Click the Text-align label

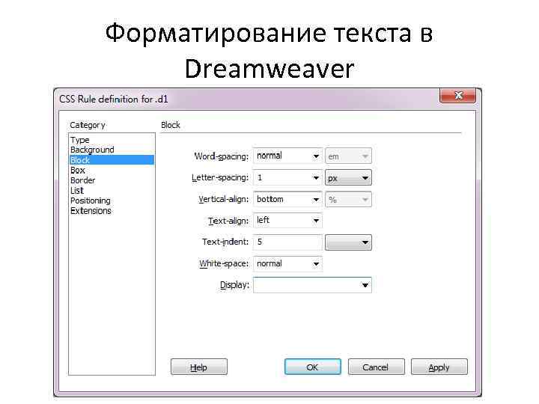[x=228, y=221]
